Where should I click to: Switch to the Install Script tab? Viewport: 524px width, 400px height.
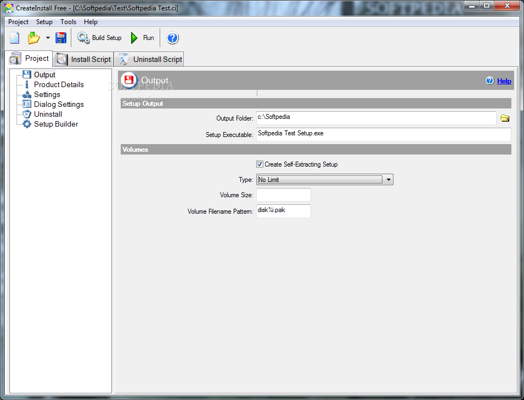83,59
